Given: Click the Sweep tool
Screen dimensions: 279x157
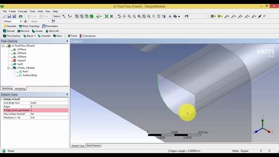Looking at the screenshot, I should [x=37, y=31].
